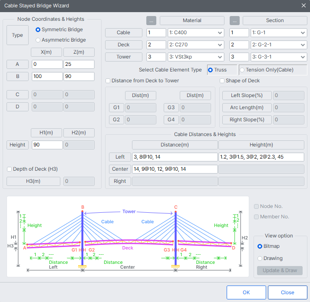Select the Asymmetric Bridge option
This screenshot has height=302, width=310.
[x=38, y=40]
